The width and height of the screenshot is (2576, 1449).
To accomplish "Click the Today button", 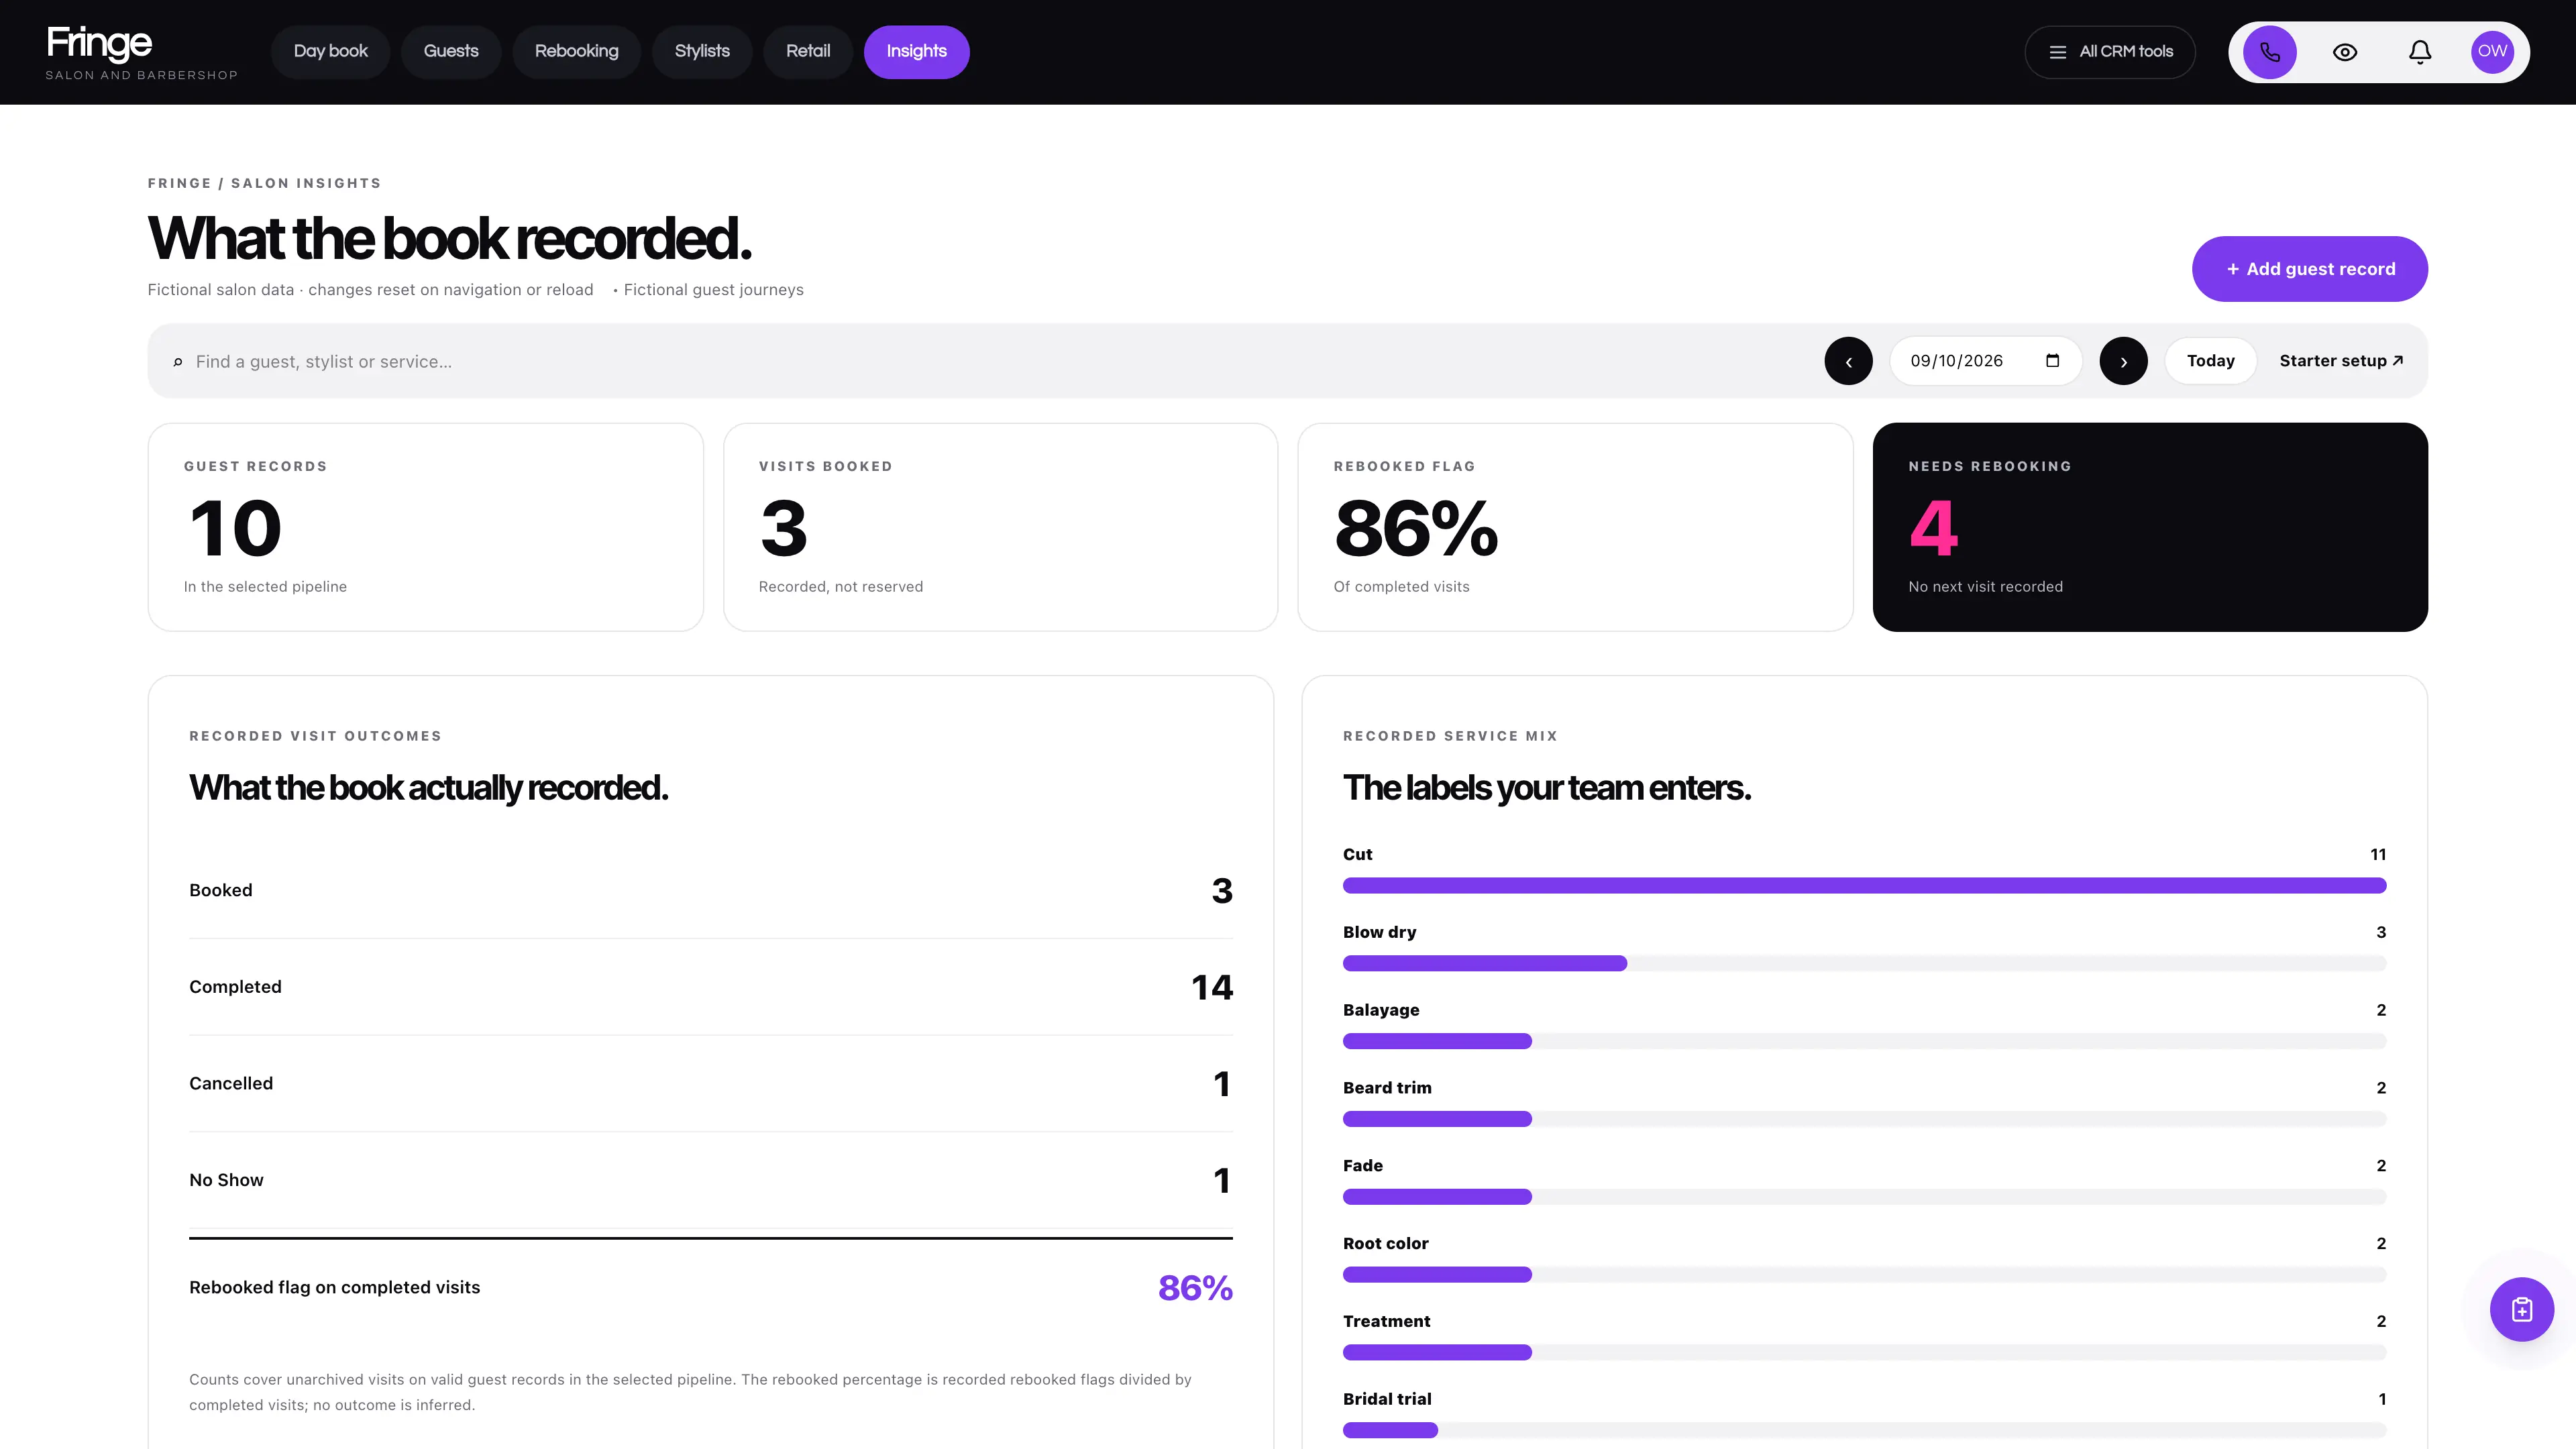I will [x=2210, y=361].
